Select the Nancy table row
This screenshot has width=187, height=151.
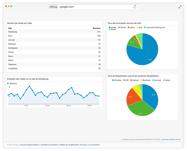pyautogui.click(x=54, y=56)
